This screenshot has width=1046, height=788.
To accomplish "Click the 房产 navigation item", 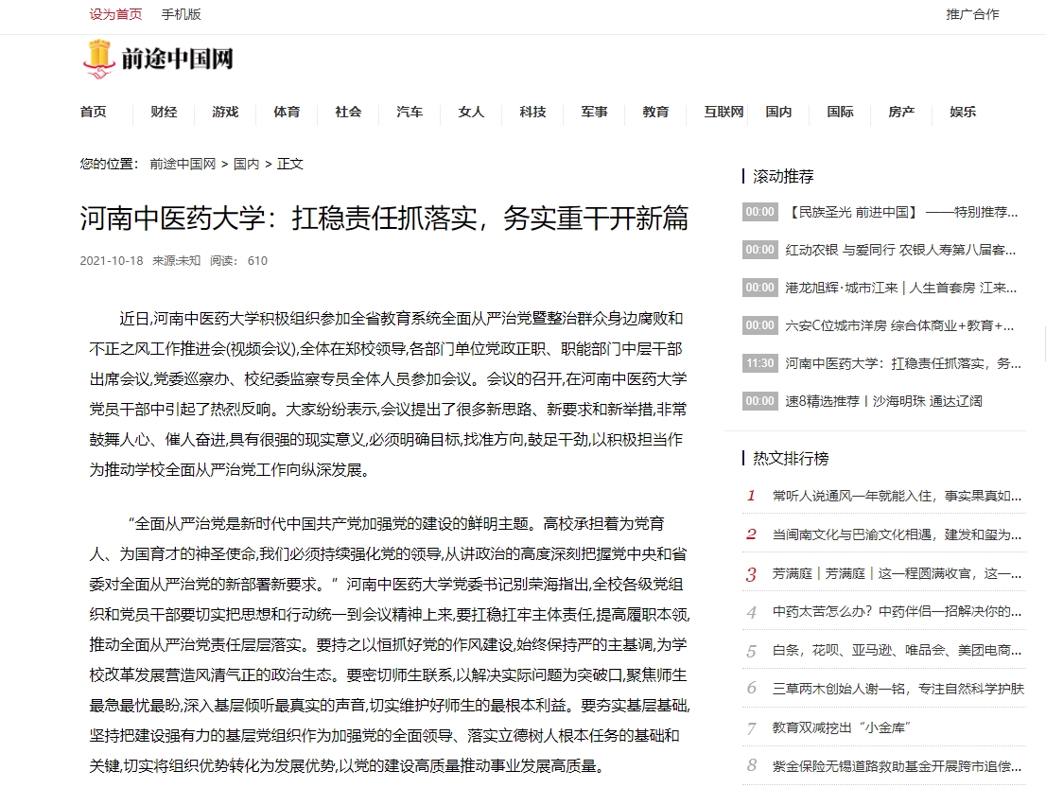I will pyautogui.click(x=901, y=112).
